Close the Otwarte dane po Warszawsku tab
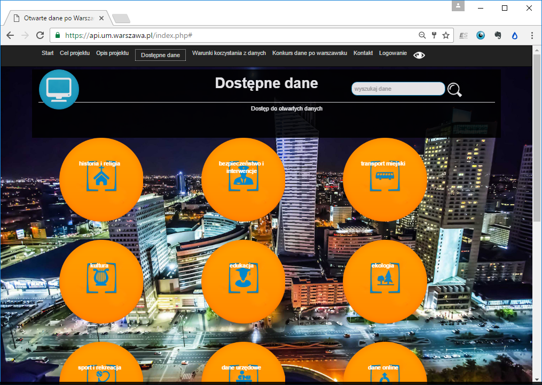This screenshot has width=542, height=385. [x=101, y=18]
